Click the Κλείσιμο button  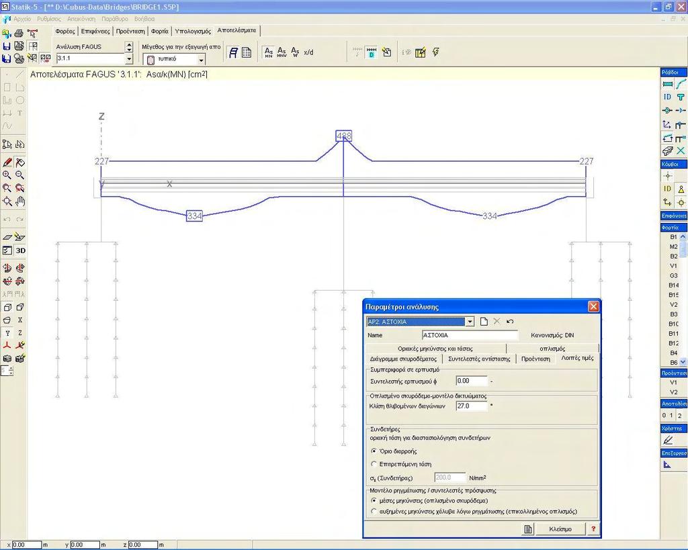[560, 529]
